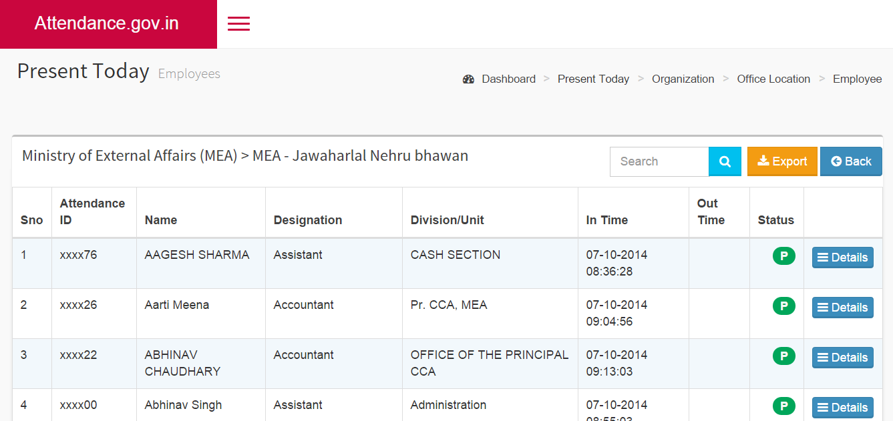Click OFFICE OF THE PRINCIPAL CCA cell

pos(490,363)
